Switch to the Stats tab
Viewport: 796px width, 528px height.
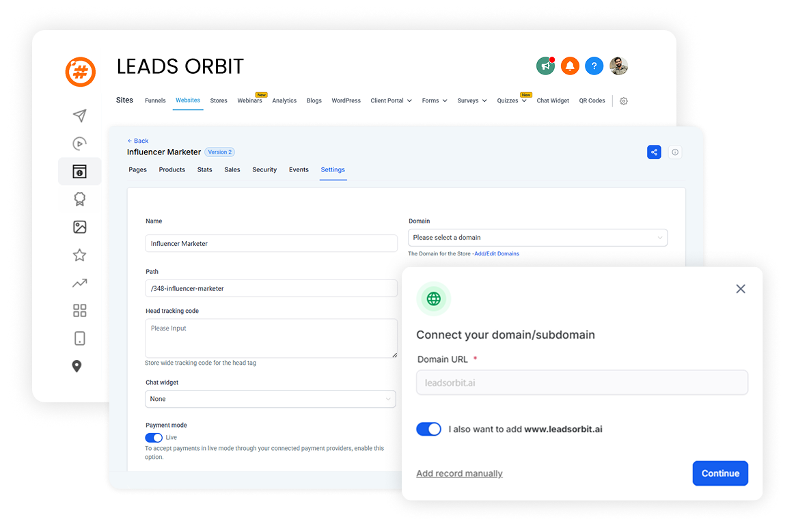tap(204, 169)
